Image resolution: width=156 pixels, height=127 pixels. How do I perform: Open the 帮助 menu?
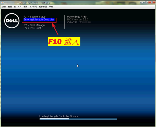coord(51,7)
